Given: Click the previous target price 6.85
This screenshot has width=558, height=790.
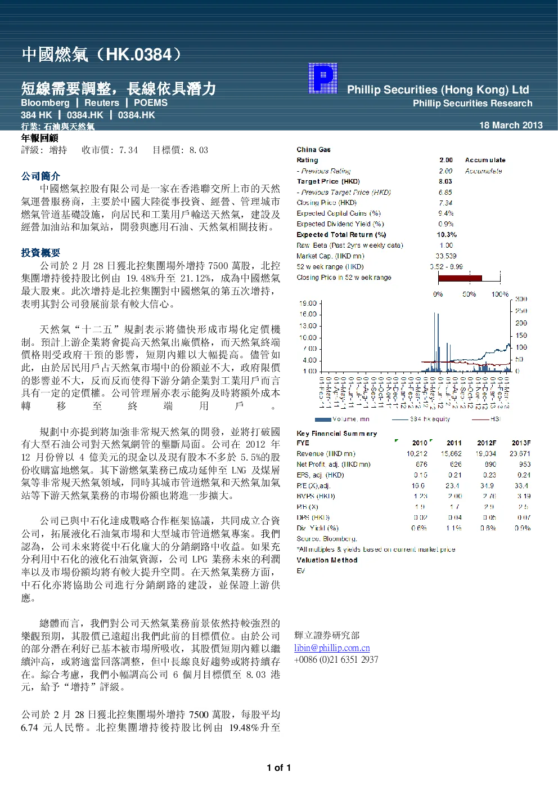Looking at the screenshot, I should point(445,192).
